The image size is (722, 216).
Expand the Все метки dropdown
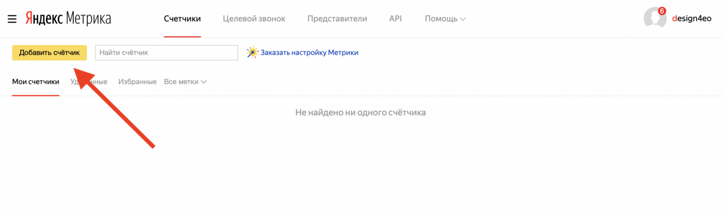point(185,82)
